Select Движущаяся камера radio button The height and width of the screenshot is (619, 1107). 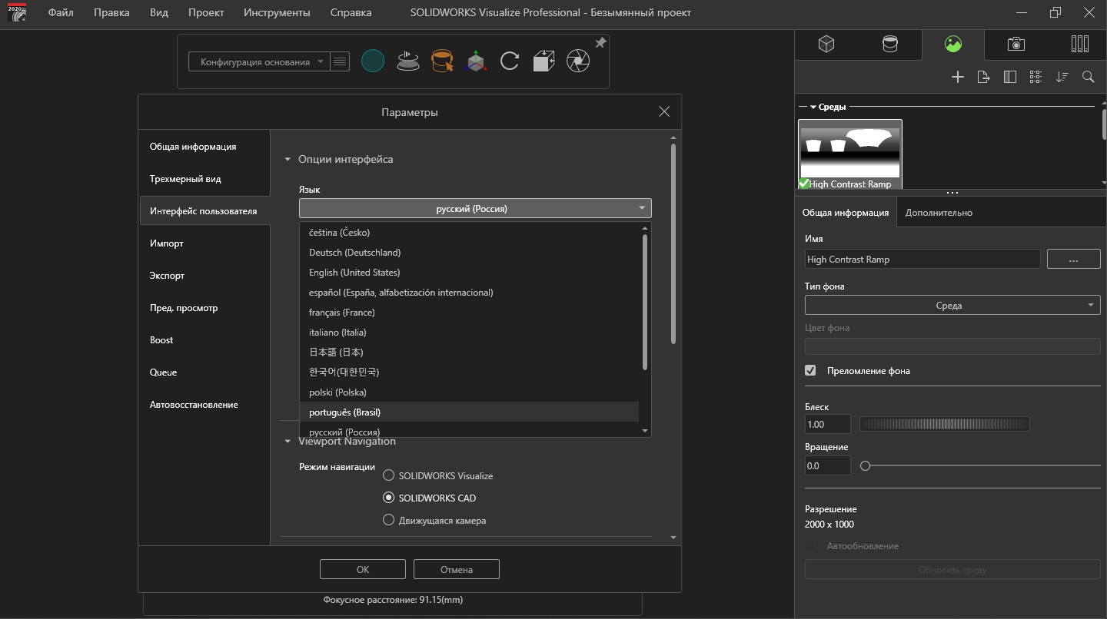click(x=389, y=520)
